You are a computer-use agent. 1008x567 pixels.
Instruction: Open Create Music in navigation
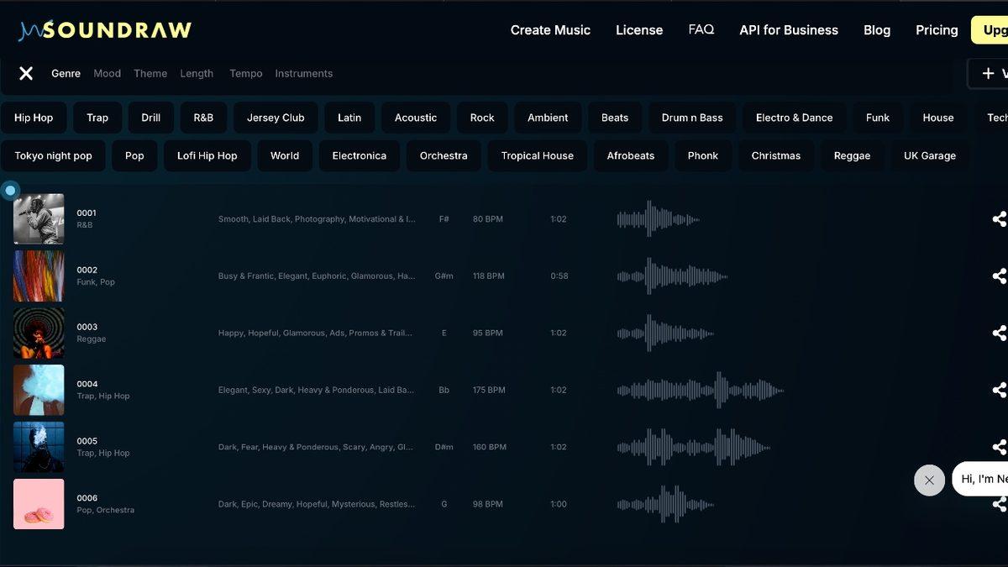pyautogui.click(x=550, y=30)
